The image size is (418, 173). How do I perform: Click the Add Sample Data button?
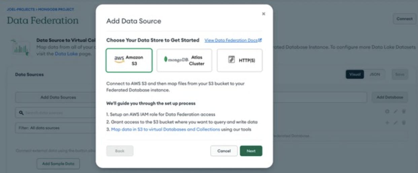click(x=58, y=164)
